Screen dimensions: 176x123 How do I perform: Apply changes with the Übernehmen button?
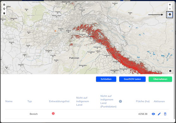(160, 79)
